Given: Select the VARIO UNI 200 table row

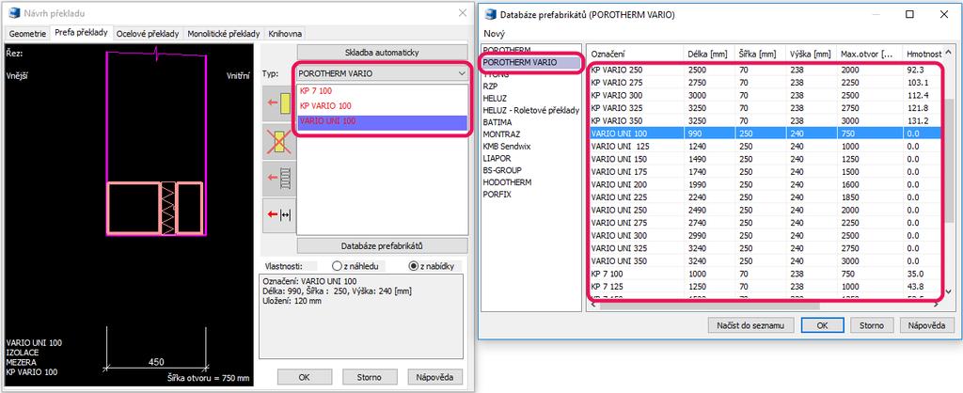Looking at the screenshot, I should [x=766, y=184].
